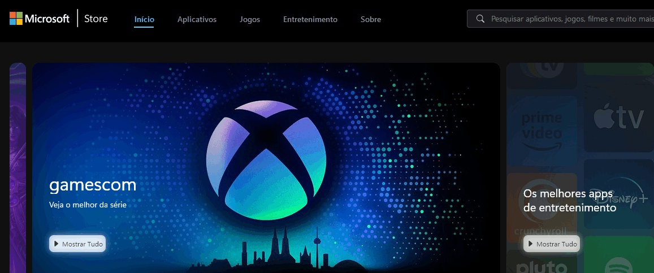Click the Disney+ tile

(x=619, y=194)
